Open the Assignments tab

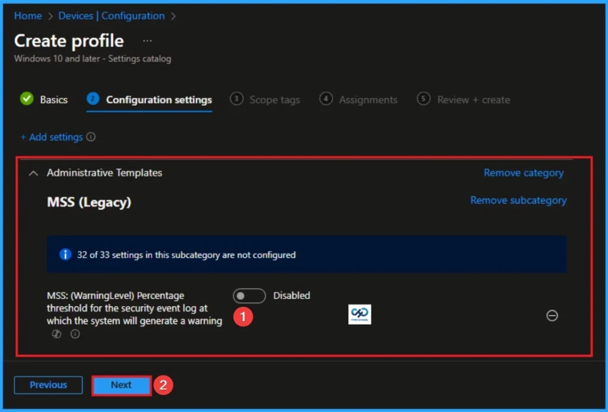pos(368,100)
